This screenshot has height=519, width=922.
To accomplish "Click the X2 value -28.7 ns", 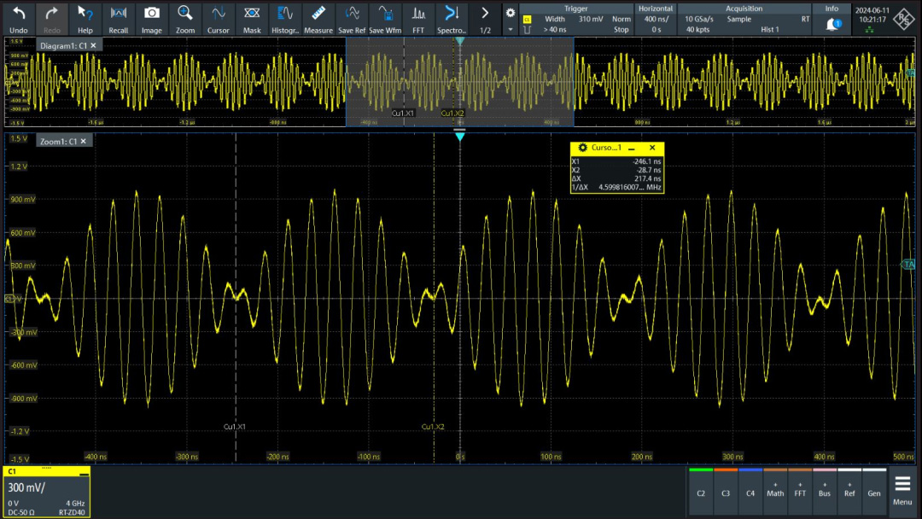I will click(x=649, y=170).
